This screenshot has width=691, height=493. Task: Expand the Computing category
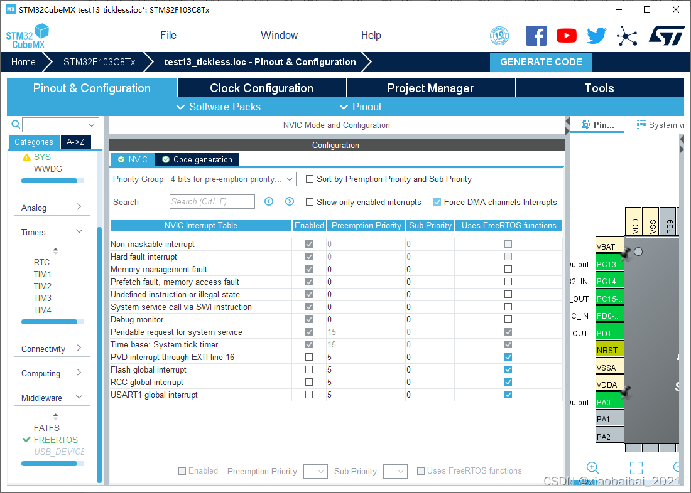[52, 373]
